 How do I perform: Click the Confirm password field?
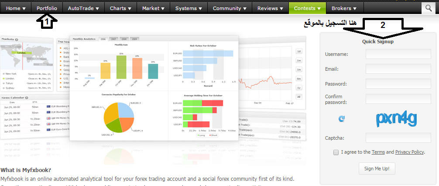398,99
